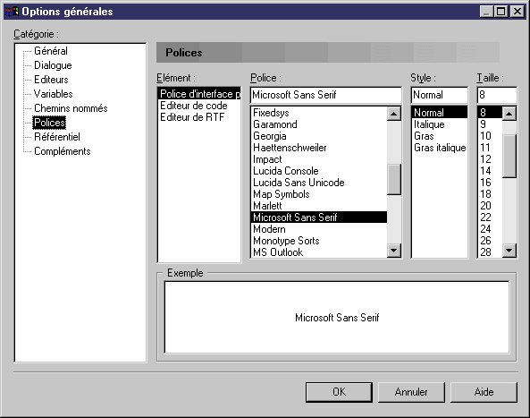Click size list scroll down arrow
This screenshot has height=418, width=530.
point(509,251)
